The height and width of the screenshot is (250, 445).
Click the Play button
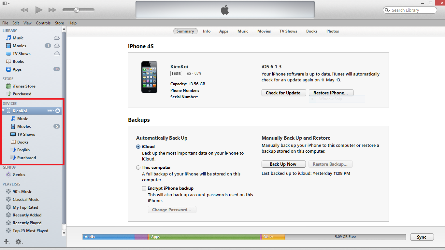tap(39, 10)
